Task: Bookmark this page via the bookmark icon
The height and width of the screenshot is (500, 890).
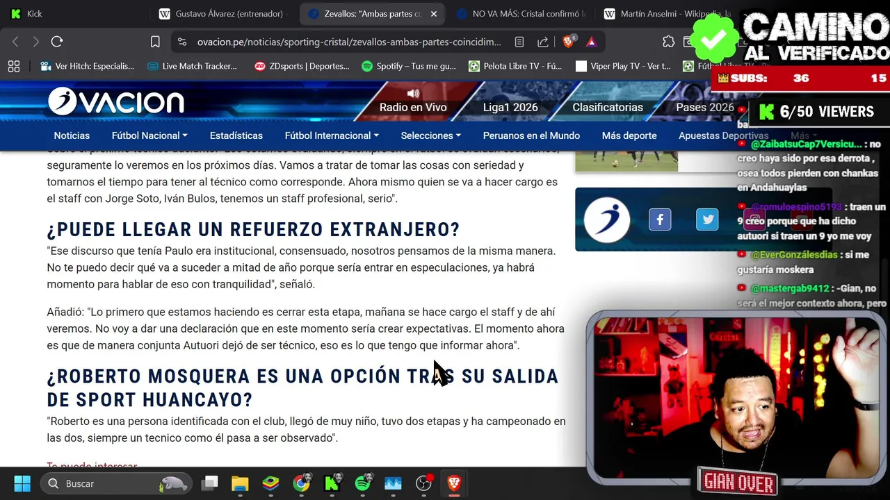Action: (x=155, y=42)
